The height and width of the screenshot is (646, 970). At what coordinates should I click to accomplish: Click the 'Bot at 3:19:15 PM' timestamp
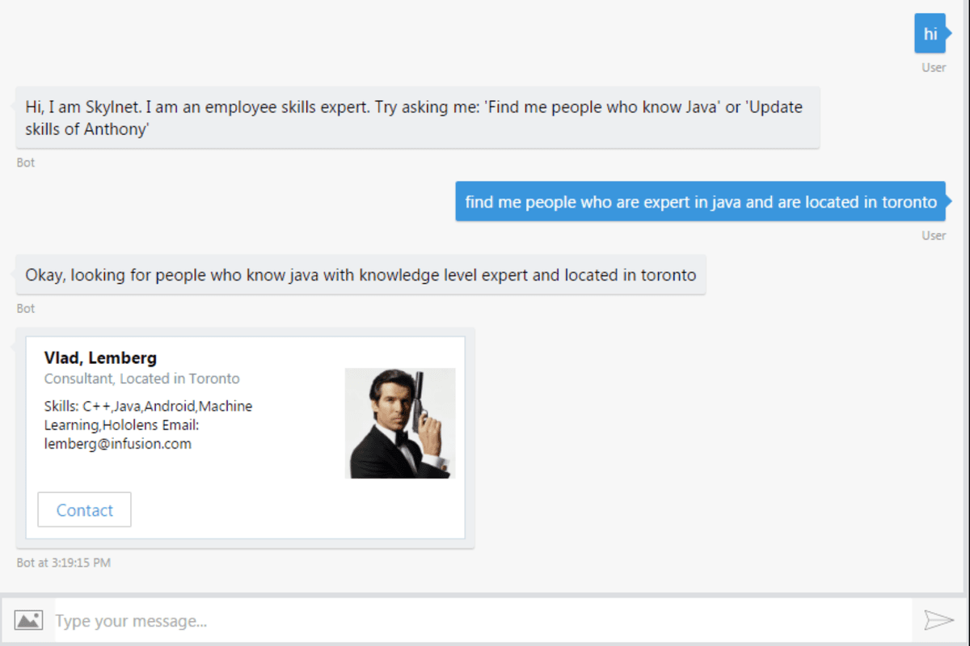click(x=64, y=562)
